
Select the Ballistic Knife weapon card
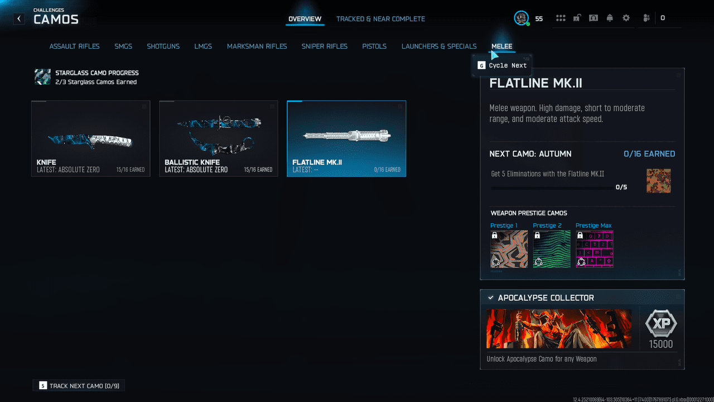[x=218, y=138]
